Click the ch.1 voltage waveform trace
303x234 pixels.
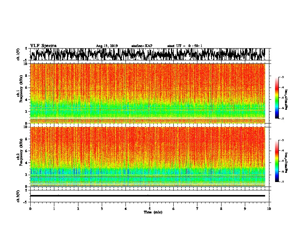(x=147, y=54)
